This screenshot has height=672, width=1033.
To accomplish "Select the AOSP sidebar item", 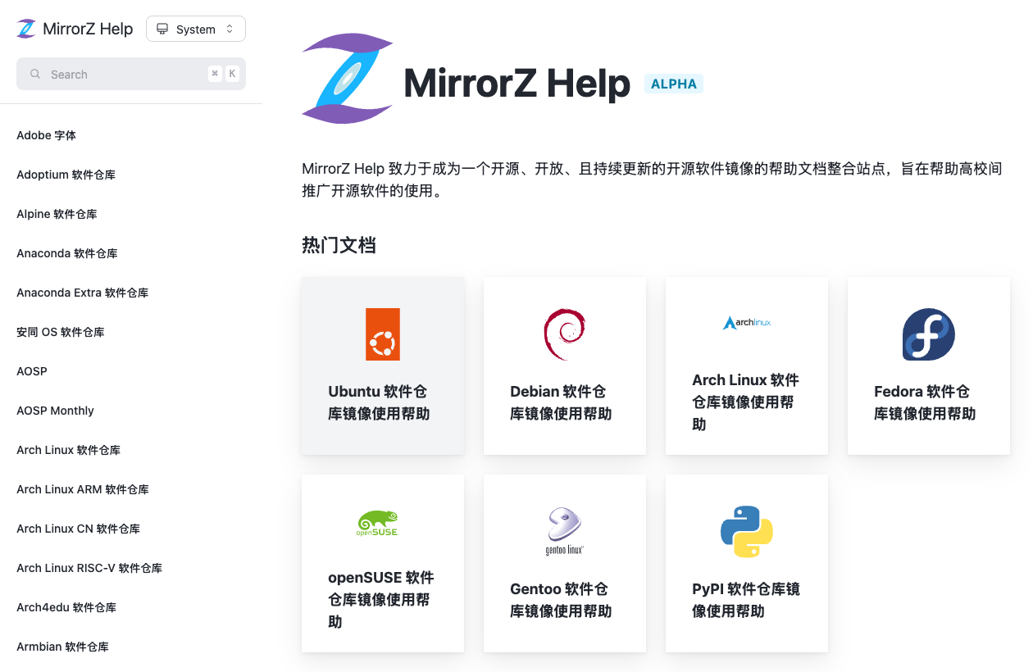I will tap(32, 371).
